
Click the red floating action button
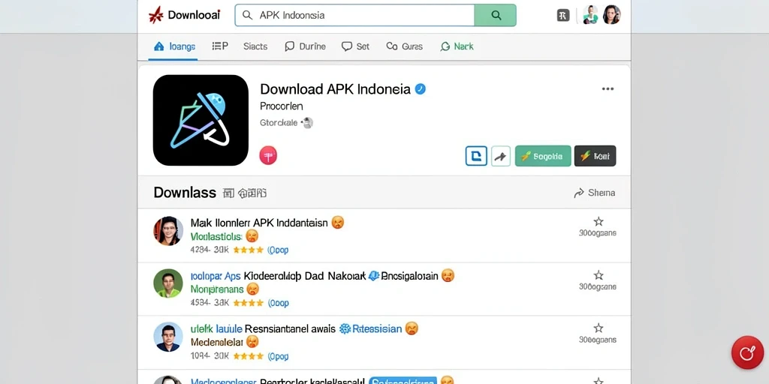click(747, 352)
